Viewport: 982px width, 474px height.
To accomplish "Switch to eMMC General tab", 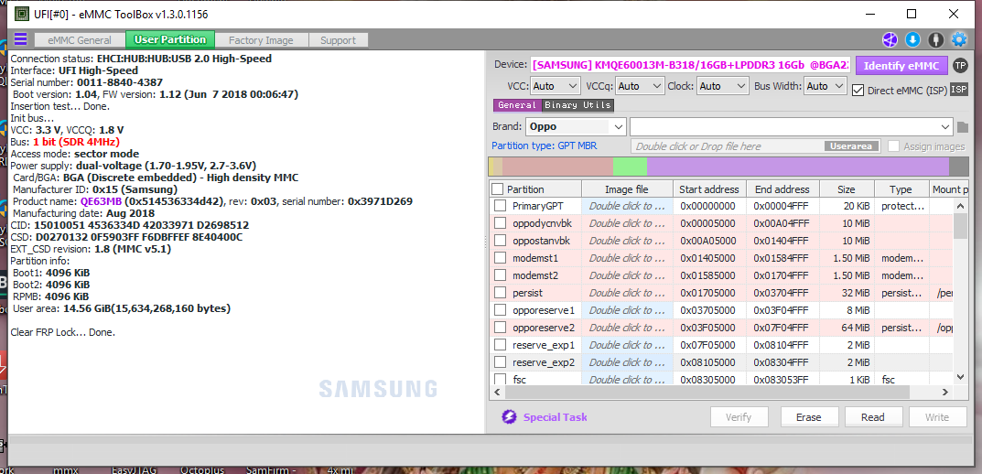I will [x=81, y=40].
